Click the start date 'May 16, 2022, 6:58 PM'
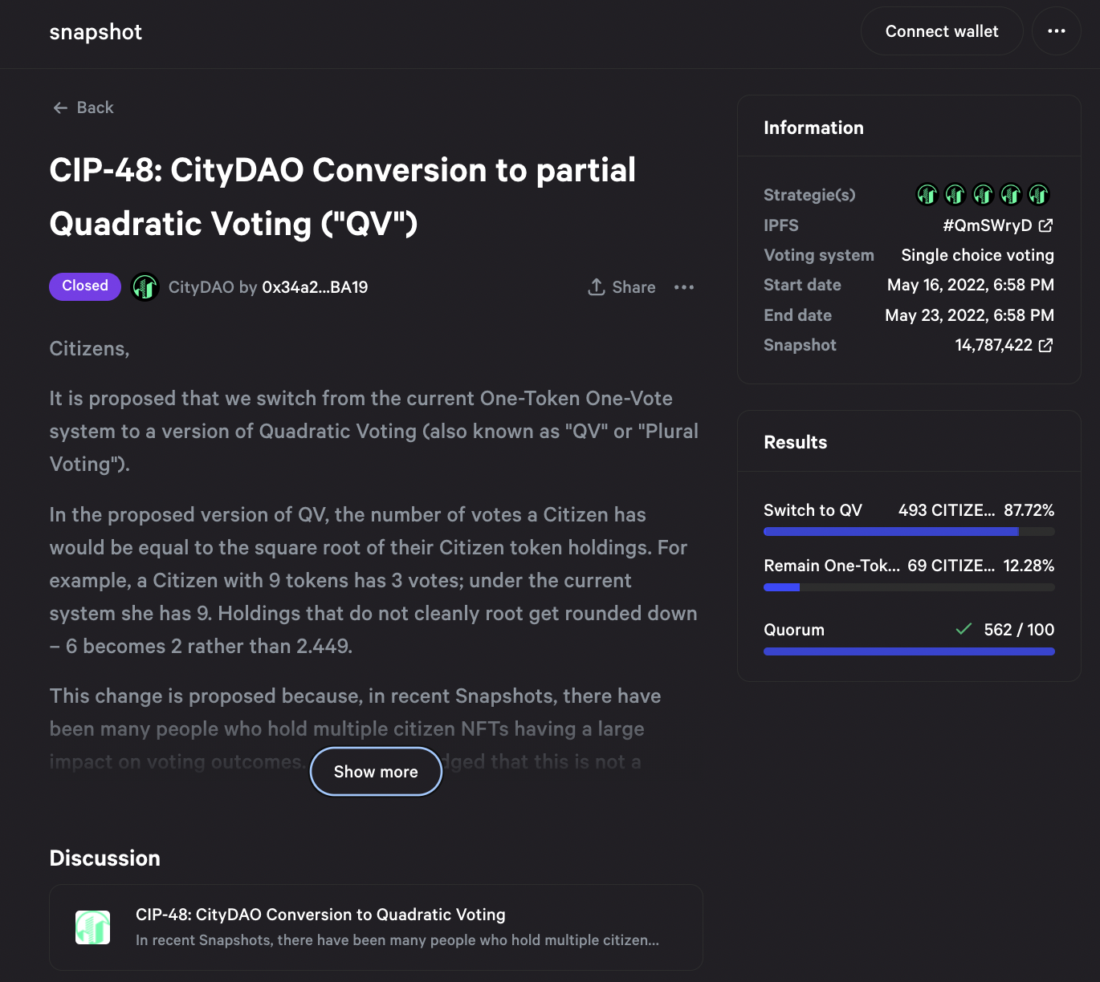Screen dimensions: 1100x982 [971, 285]
